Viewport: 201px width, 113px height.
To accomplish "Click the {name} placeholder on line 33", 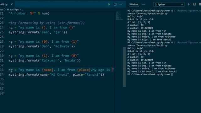I will pyautogui.click(x=47, y=70).
